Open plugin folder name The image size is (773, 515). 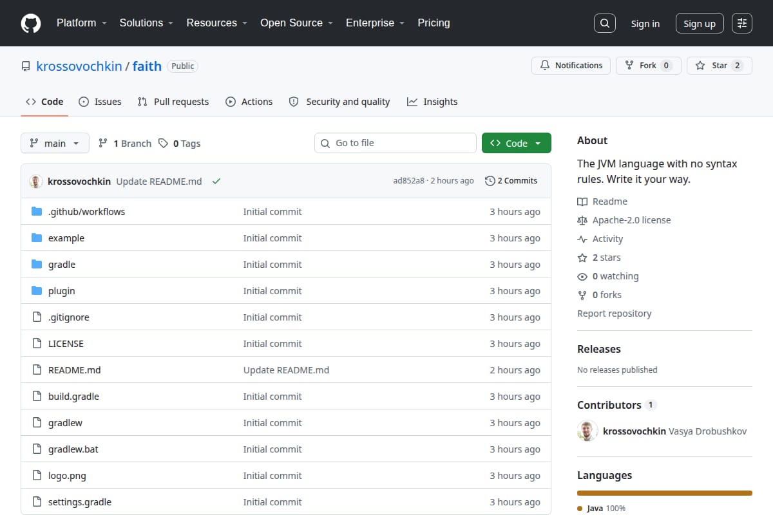(x=62, y=291)
